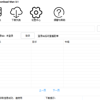The width and height of the screenshot is (100, 100).
Task: Open the 下载列表 cloud download icon
Action: click(x=16, y=12)
